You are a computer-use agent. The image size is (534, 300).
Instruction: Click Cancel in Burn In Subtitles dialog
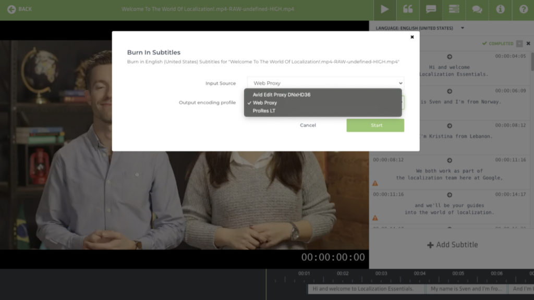pos(308,125)
